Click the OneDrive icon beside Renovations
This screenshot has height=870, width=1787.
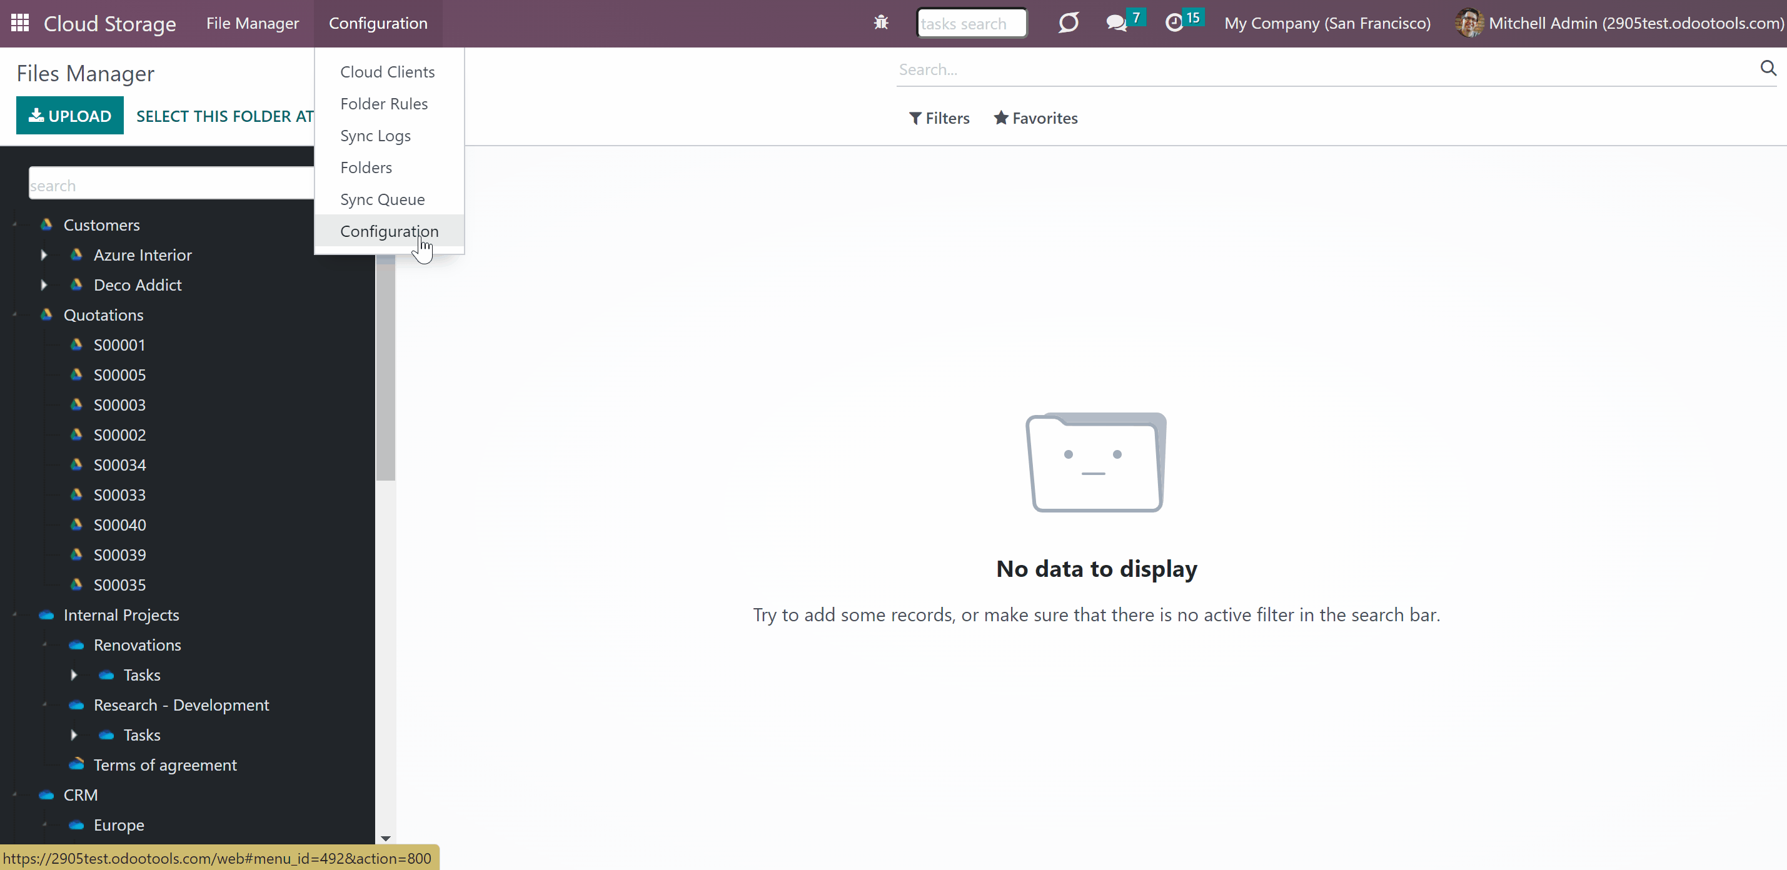pos(76,645)
